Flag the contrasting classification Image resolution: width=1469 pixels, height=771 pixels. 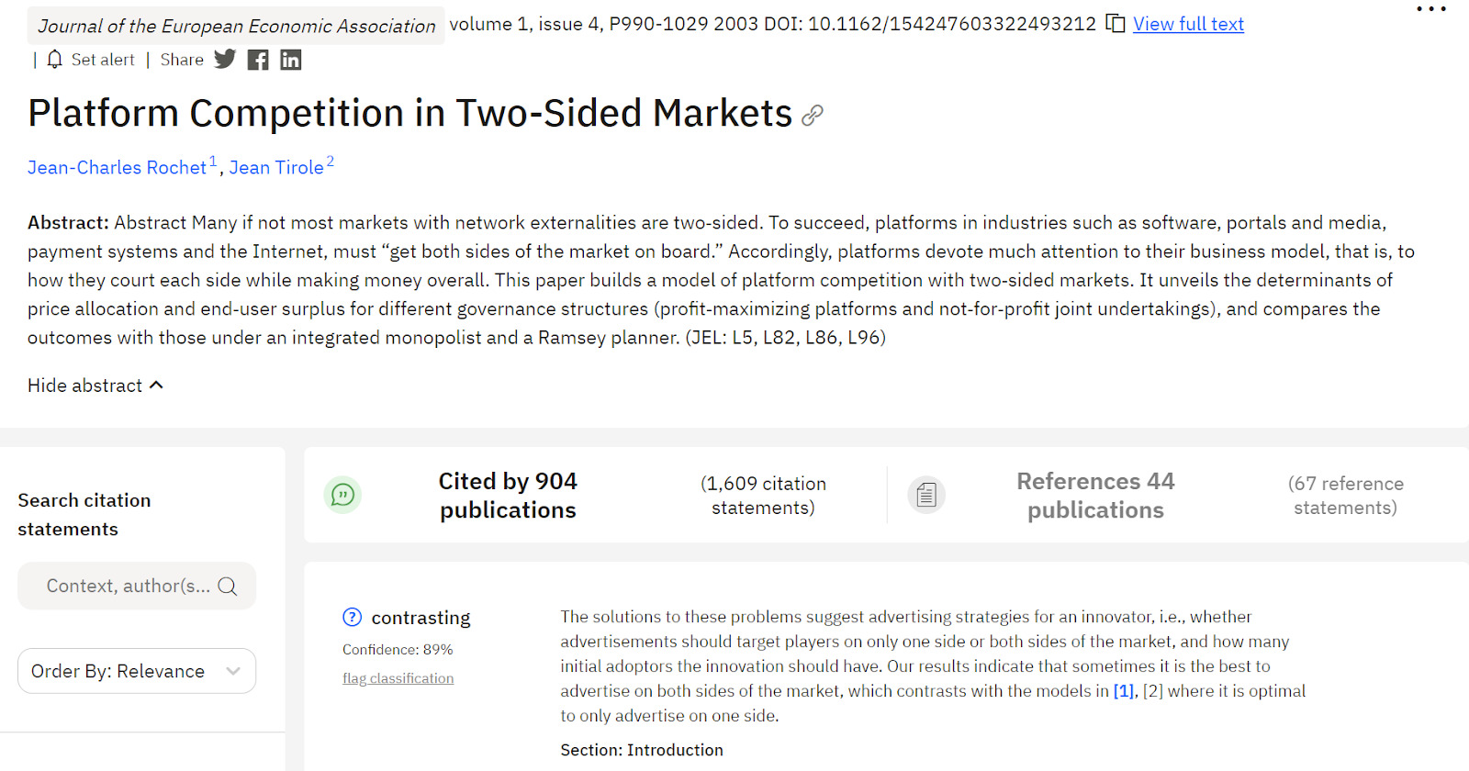[x=397, y=677]
